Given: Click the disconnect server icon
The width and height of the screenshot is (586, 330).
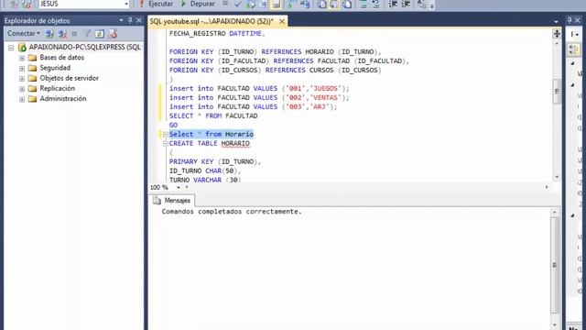Looking at the screenshot, I should [62, 34].
